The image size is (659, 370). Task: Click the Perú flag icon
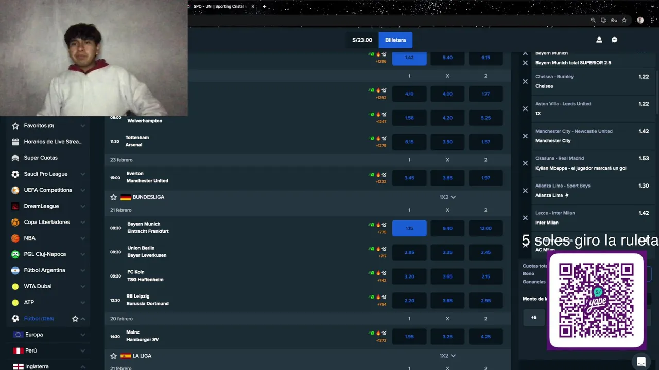tap(18, 350)
